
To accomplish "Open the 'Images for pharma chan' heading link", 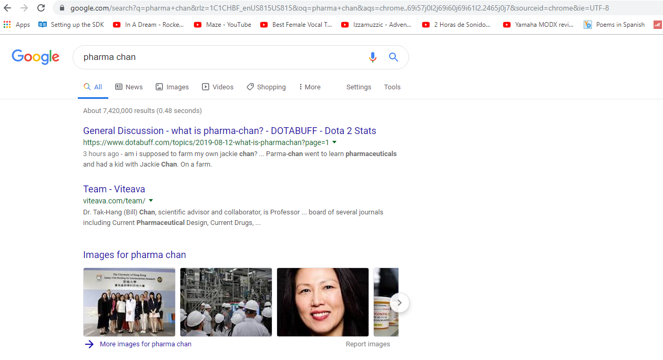I will tap(135, 255).
